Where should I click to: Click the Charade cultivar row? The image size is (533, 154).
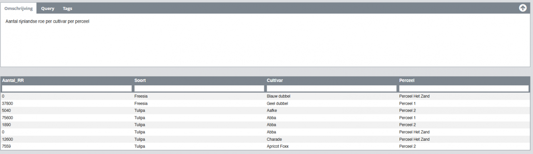point(265,139)
